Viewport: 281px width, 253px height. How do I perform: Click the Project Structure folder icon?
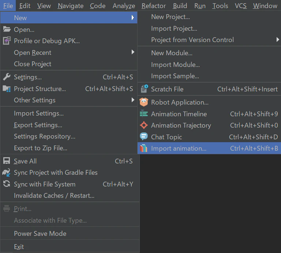point(7,89)
